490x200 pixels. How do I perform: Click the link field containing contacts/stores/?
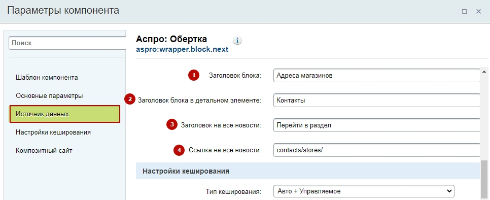click(x=376, y=150)
